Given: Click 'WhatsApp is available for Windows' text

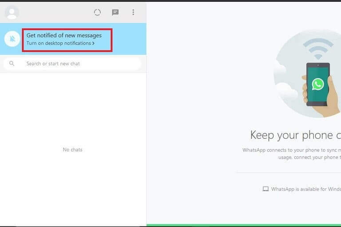Looking at the screenshot, I should [306, 189].
